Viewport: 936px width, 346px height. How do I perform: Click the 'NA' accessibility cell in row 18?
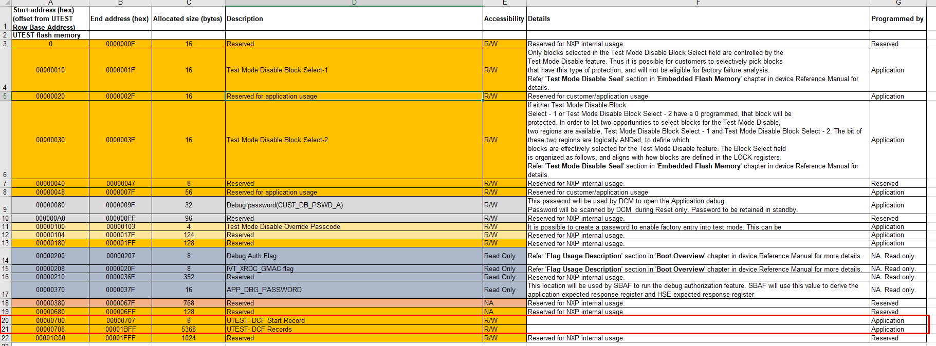[505, 303]
